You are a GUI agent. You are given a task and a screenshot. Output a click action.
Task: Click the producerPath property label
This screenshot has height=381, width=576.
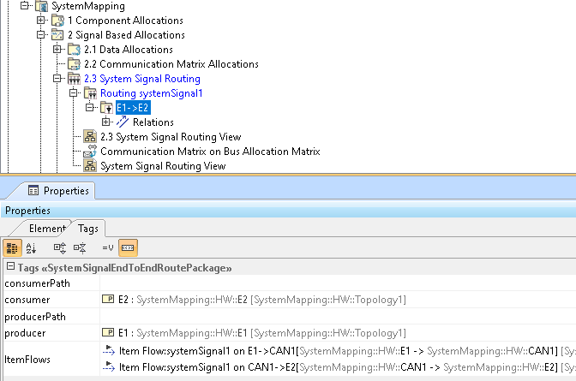(35, 317)
